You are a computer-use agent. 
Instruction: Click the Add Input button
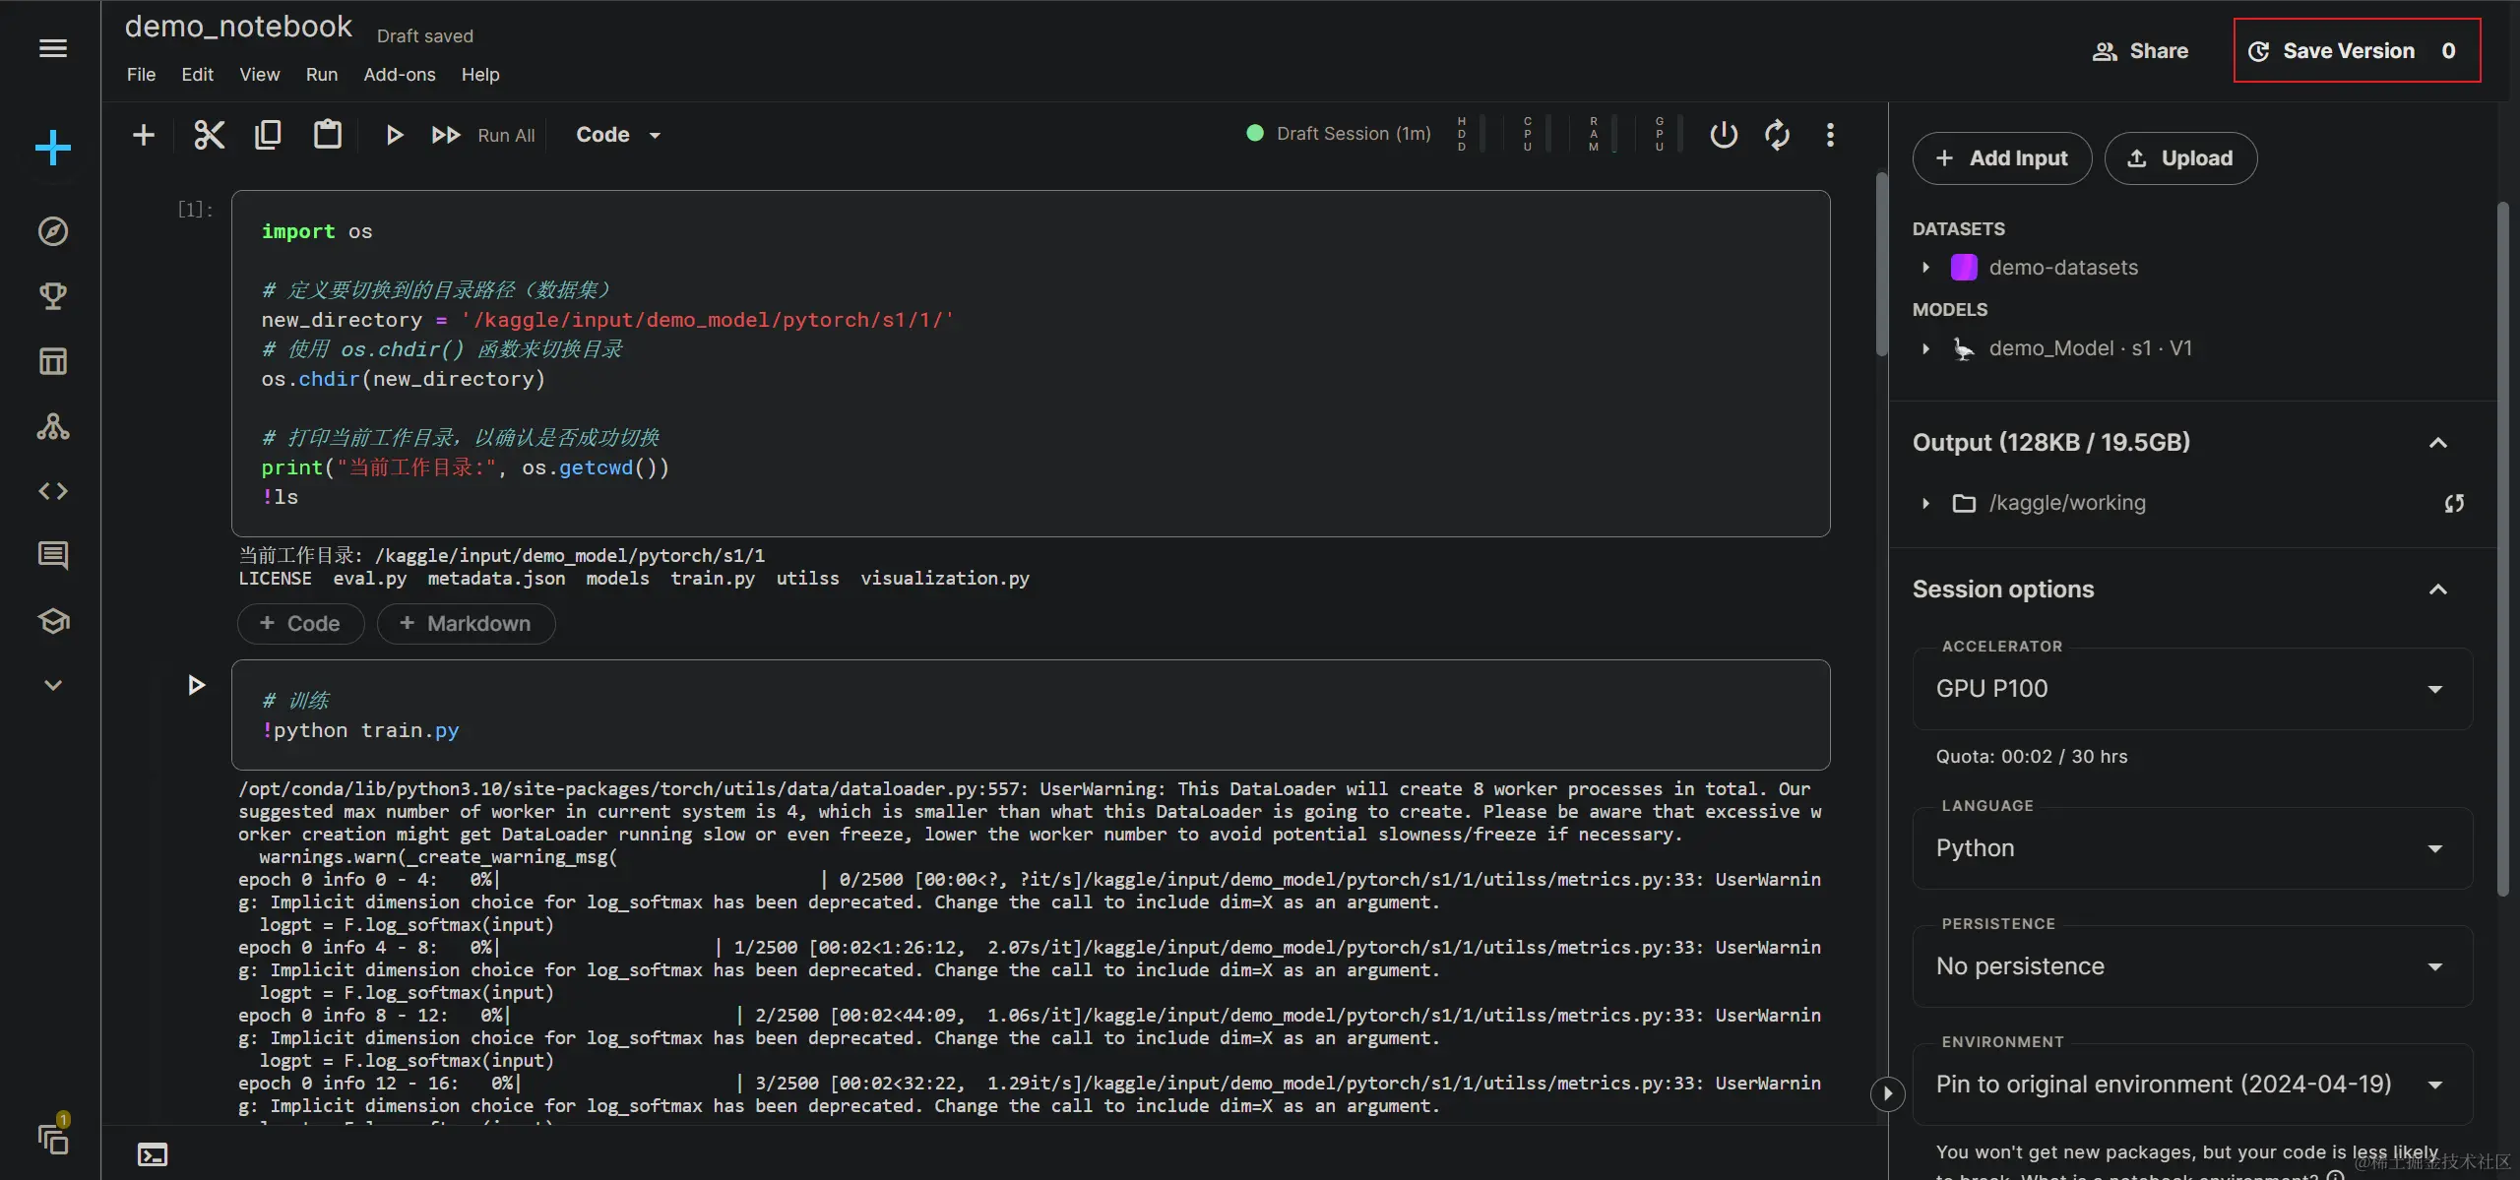pyautogui.click(x=2001, y=158)
